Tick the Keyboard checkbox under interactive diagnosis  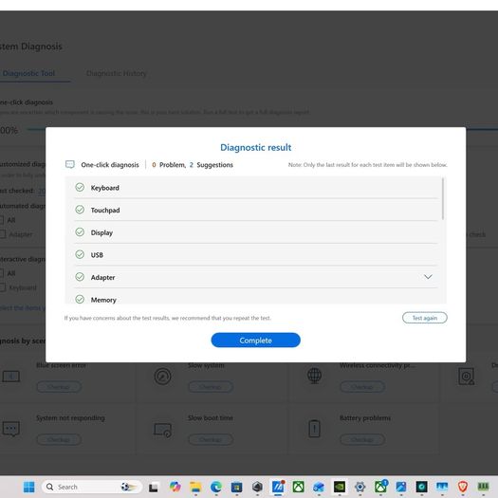pyautogui.click(x=2, y=287)
